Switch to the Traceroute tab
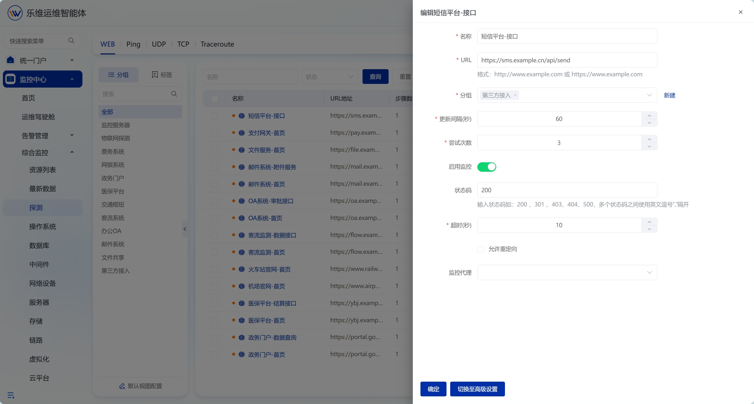Image resolution: width=754 pixels, height=404 pixels. click(217, 44)
